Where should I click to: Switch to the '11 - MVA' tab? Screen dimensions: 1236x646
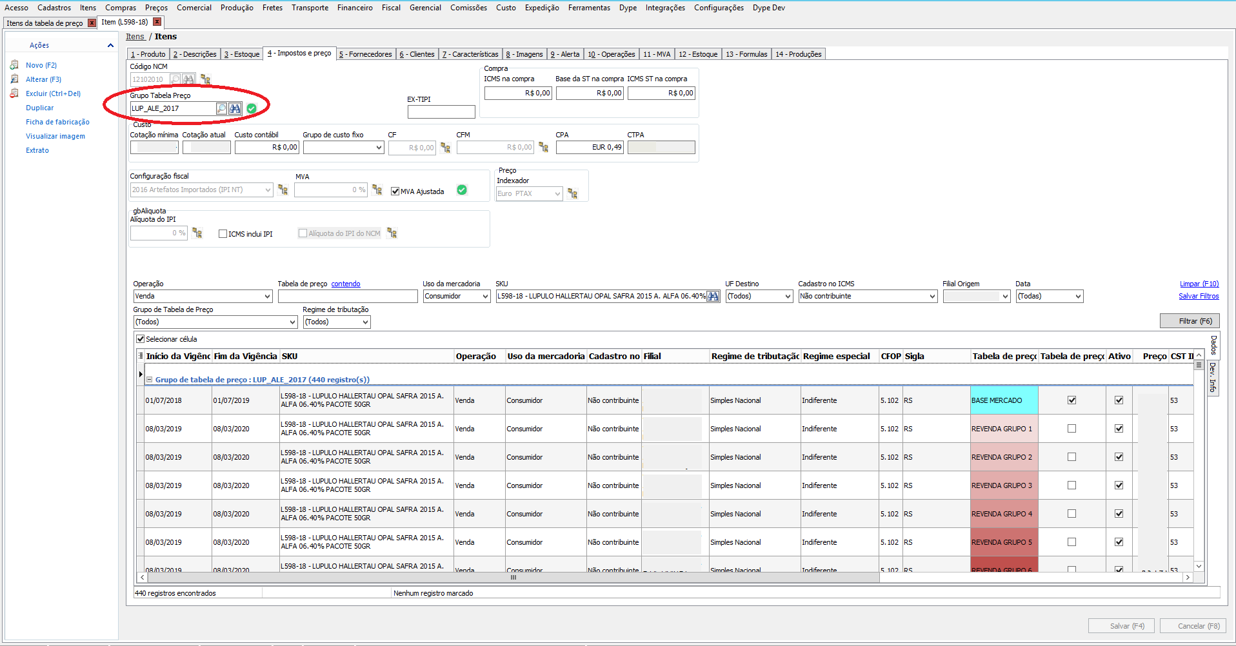657,54
